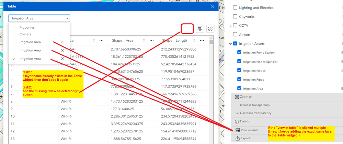
Task: Select Owners in the layer list
Action: [25, 34]
